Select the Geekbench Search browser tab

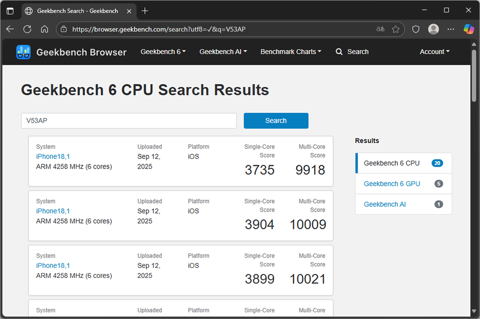coord(79,11)
